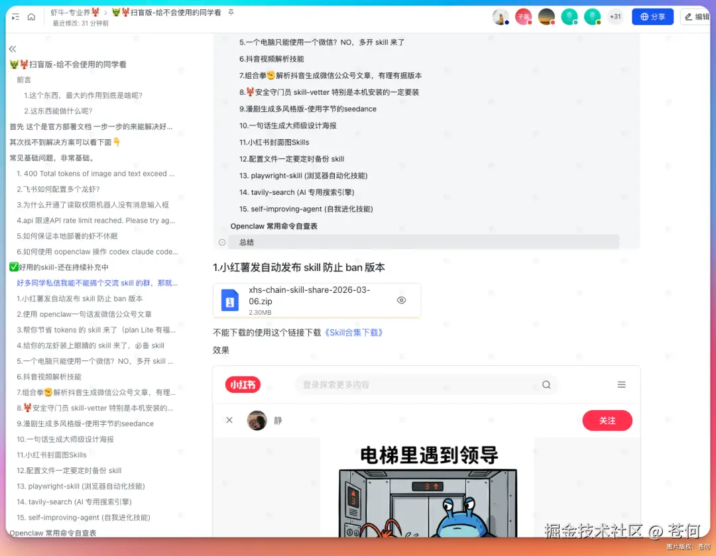This screenshot has width=716, height=556.
Task: Click the Xiaohongshu logo in the embed
Action: coord(242,384)
